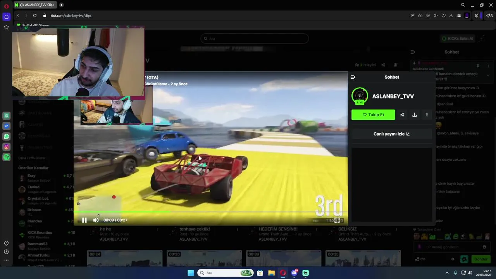Image resolution: width=496 pixels, height=279 pixels.
Task: Open ASLANBEY_TVV channel avatar
Action: point(360,96)
